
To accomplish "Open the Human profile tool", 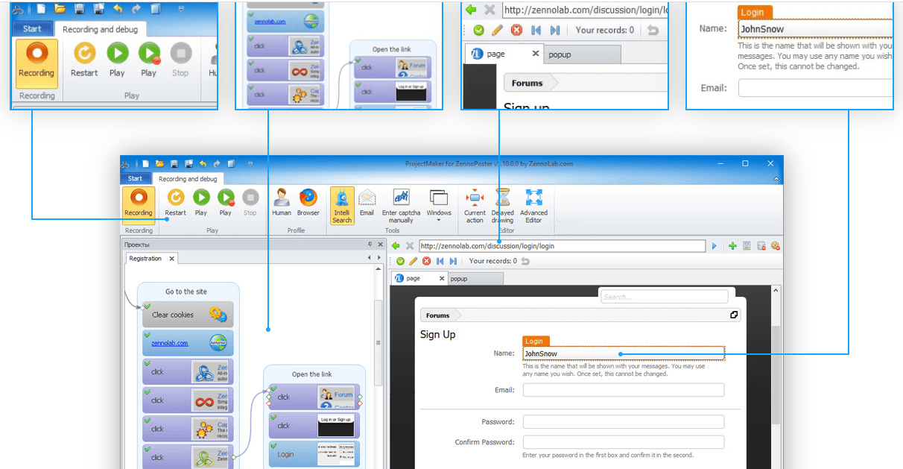I will click(x=282, y=203).
